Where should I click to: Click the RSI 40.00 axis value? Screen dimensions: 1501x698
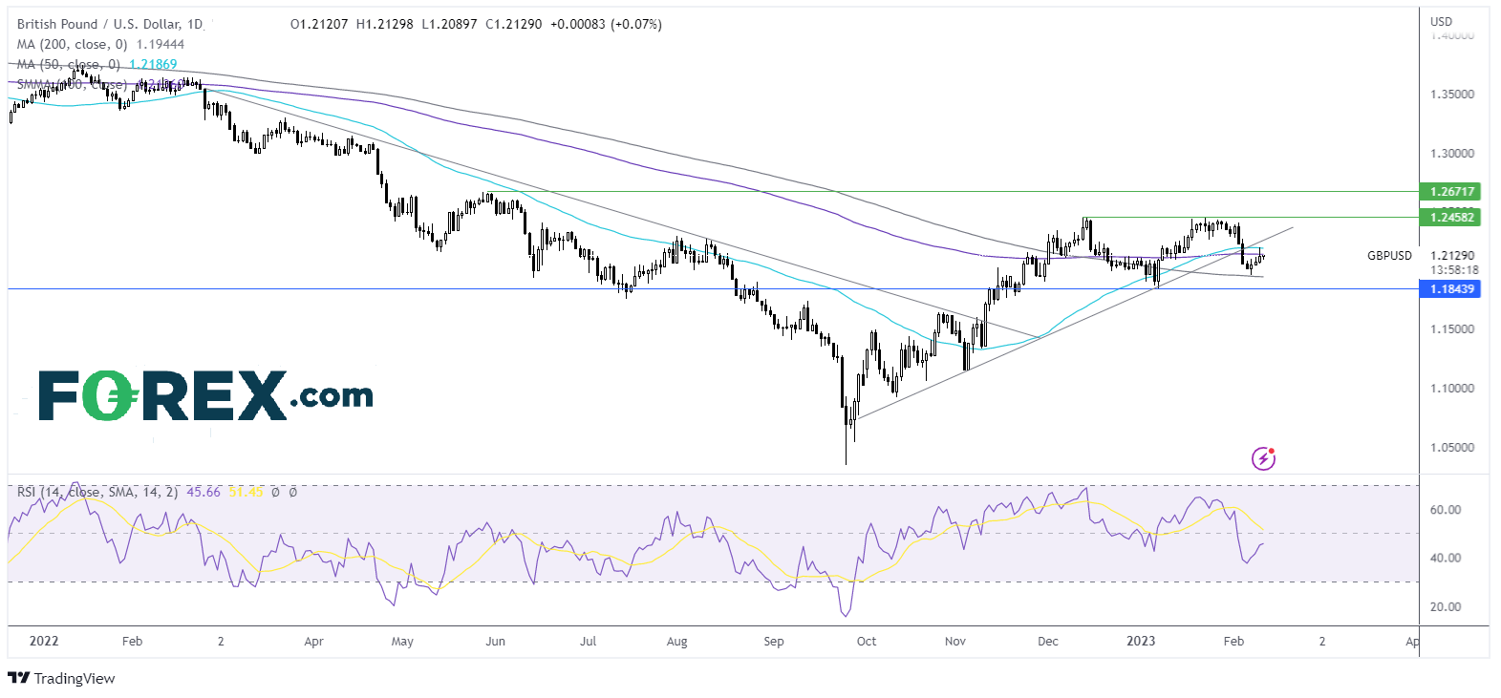coord(1445,559)
